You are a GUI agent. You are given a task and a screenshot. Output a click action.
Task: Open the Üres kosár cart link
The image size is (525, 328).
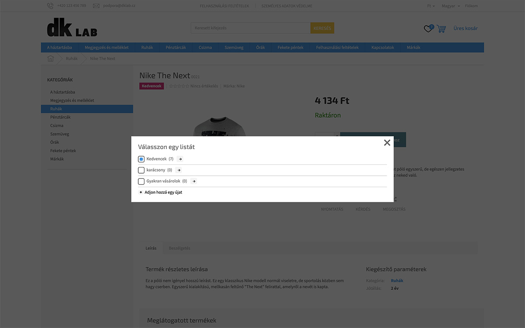[x=465, y=28]
